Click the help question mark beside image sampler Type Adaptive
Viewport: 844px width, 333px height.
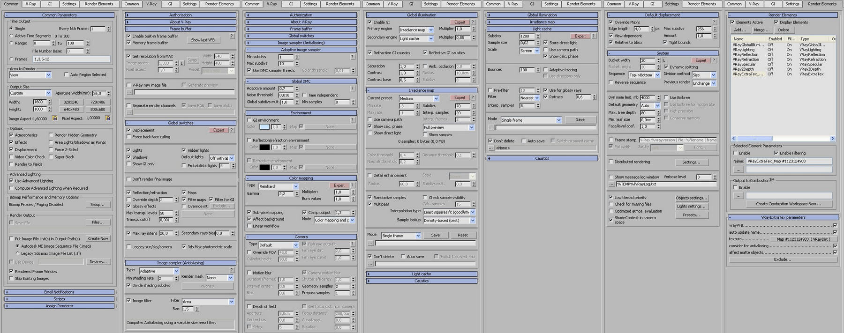click(232, 270)
